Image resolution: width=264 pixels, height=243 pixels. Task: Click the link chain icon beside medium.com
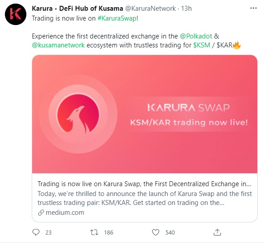tap(41, 213)
